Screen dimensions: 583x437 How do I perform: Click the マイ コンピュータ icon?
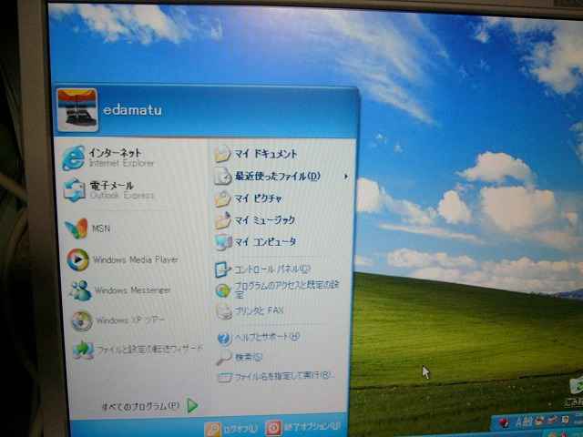coord(223,242)
